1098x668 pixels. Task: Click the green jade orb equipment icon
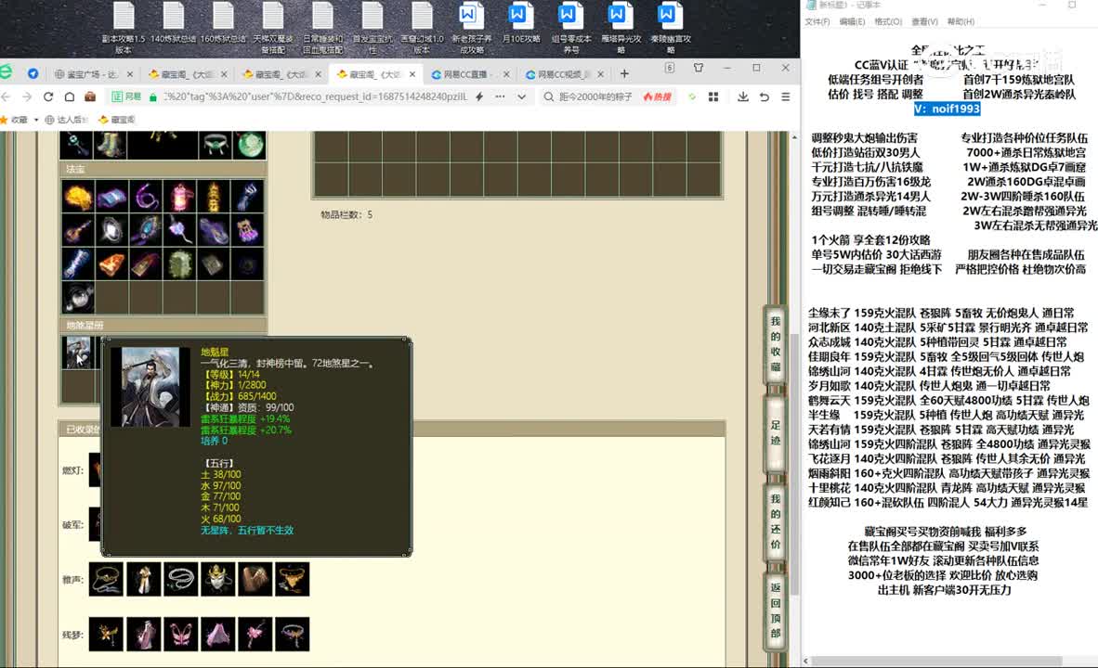click(249, 145)
